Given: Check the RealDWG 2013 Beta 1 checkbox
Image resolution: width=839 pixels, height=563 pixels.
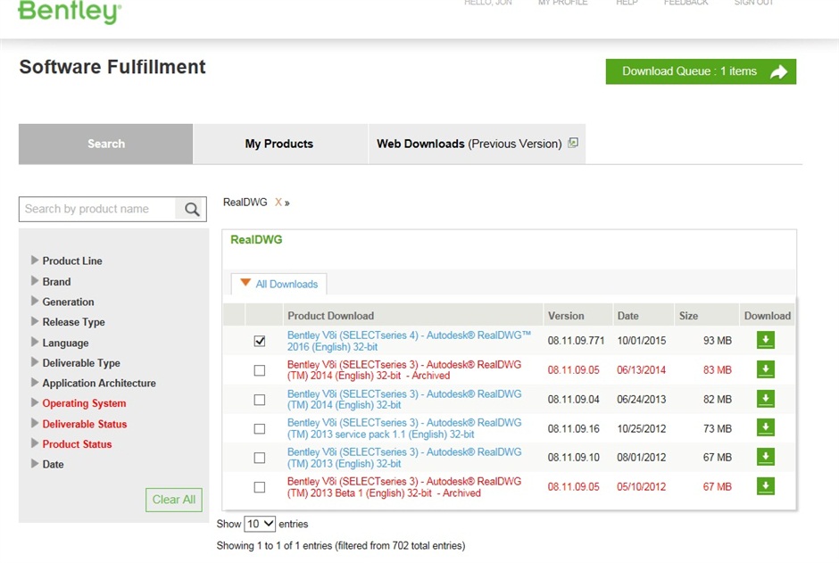Looking at the screenshot, I should tap(260, 487).
